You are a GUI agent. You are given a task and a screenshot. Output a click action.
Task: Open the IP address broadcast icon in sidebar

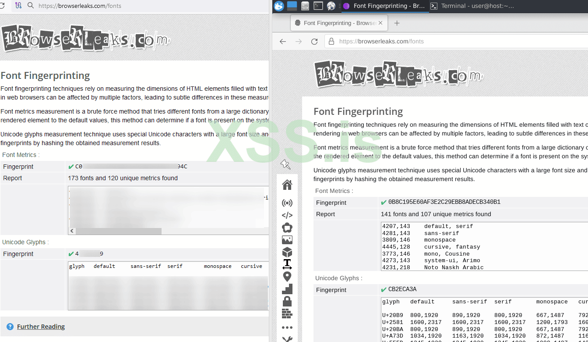tap(287, 203)
